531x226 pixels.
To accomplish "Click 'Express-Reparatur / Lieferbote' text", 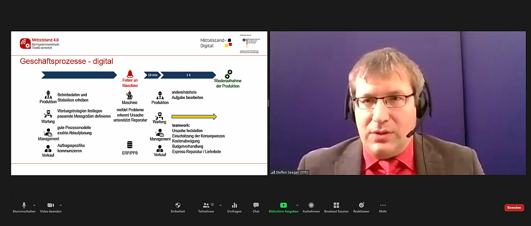I will pyautogui.click(x=196, y=152).
